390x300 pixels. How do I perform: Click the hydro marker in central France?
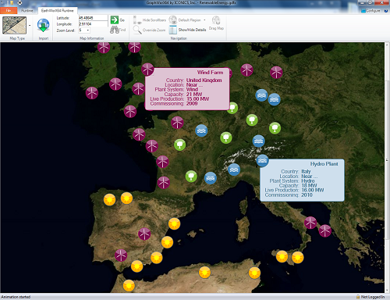point(201,130)
